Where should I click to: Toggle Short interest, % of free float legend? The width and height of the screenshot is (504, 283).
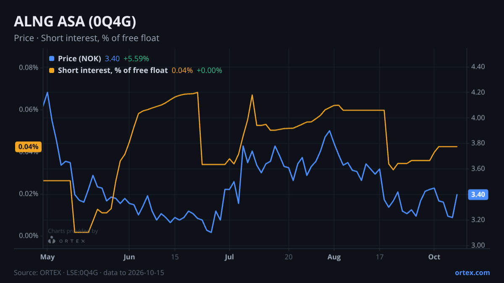tap(113, 70)
